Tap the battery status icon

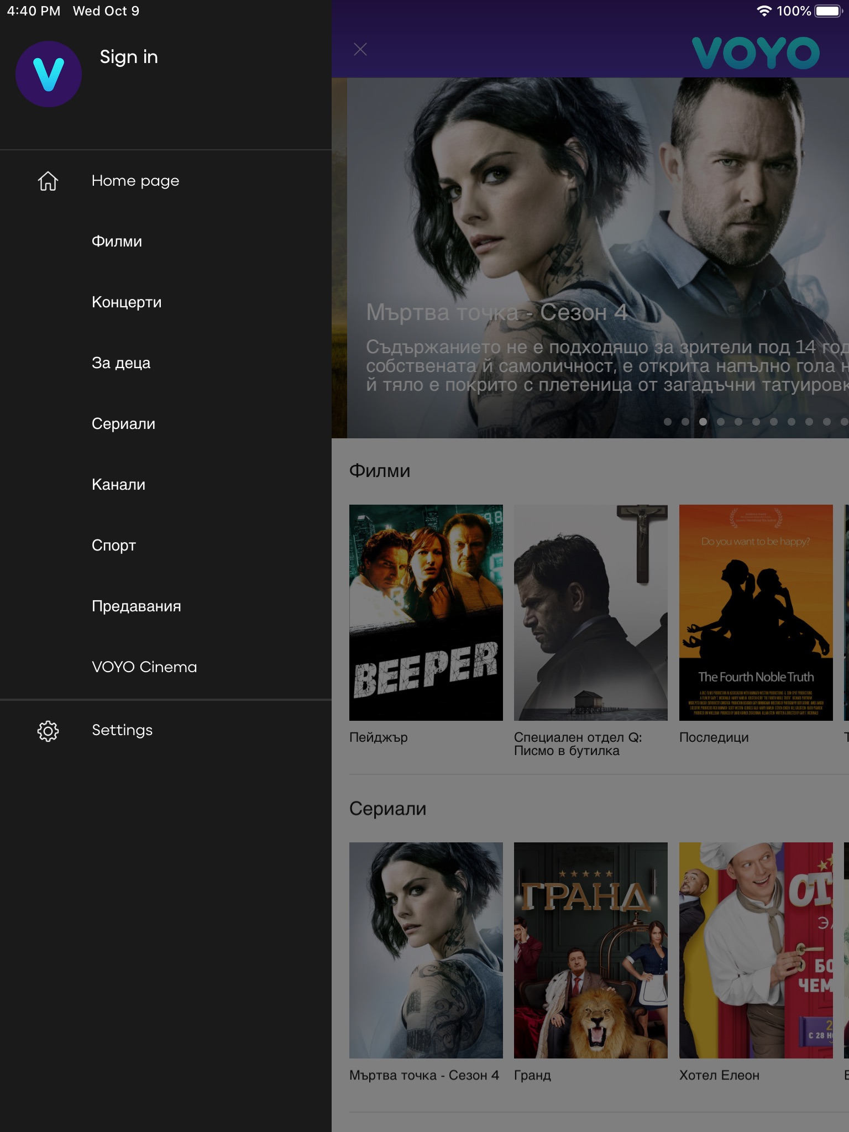828,11
